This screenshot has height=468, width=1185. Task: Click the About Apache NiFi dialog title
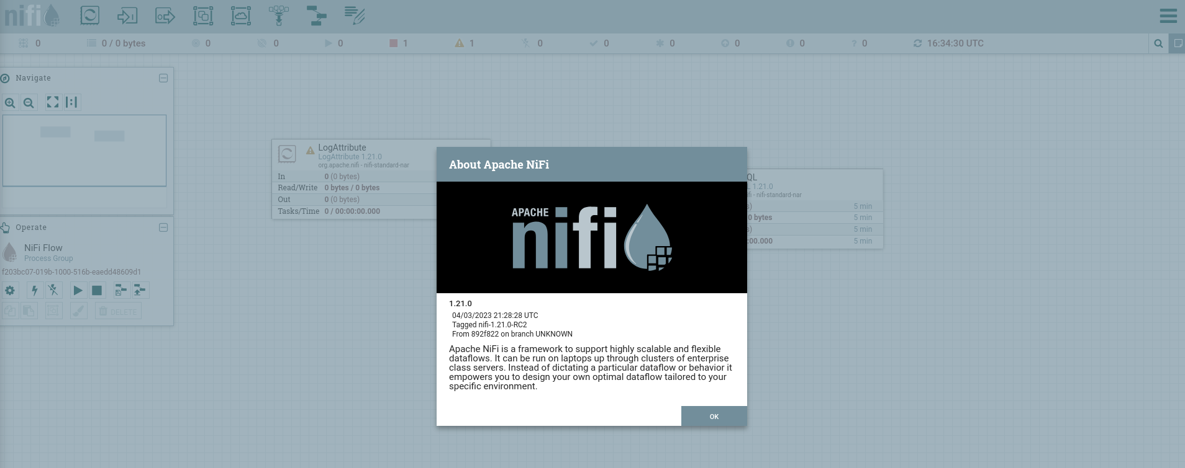pos(499,165)
